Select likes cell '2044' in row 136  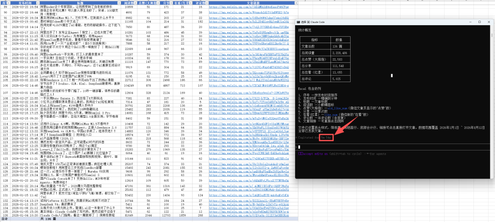[x=148, y=215]
